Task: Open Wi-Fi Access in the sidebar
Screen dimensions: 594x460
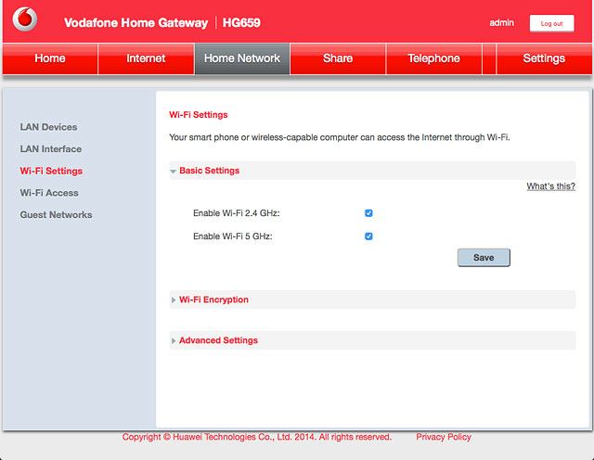Action: click(x=49, y=193)
